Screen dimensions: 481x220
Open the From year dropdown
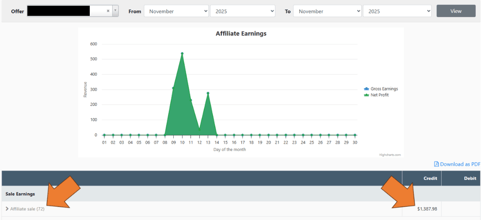242,11
